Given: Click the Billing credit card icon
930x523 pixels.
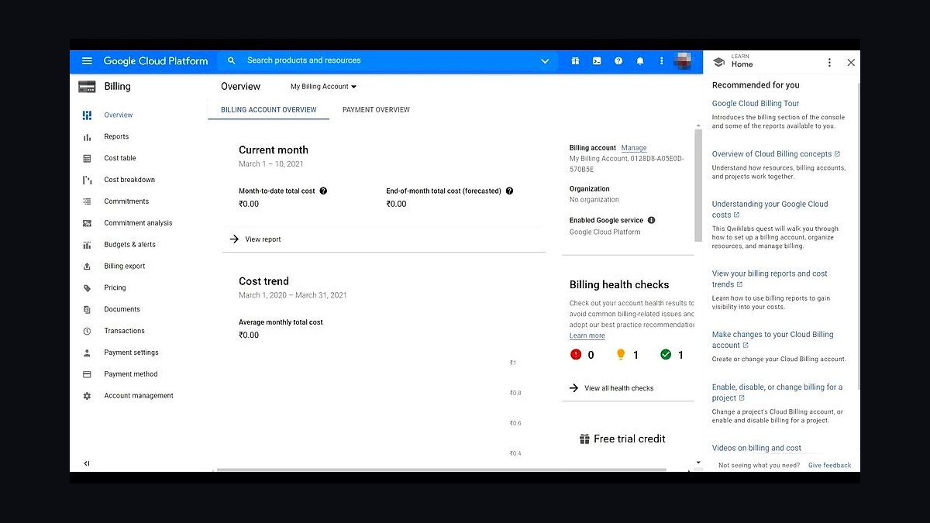Looking at the screenshot, I should click(87, 87).
